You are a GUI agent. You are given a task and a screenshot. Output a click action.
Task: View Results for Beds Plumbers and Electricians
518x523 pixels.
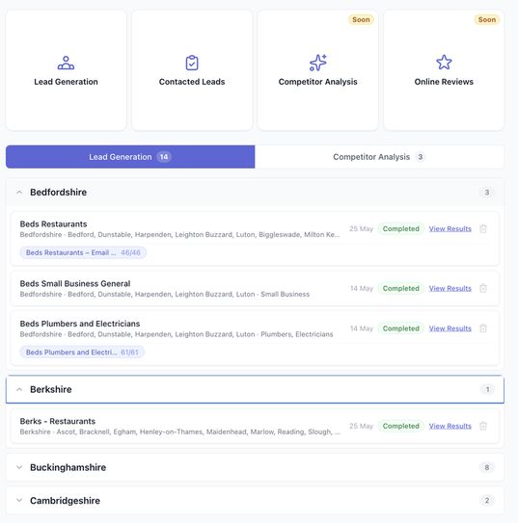(x=450, y=328)
